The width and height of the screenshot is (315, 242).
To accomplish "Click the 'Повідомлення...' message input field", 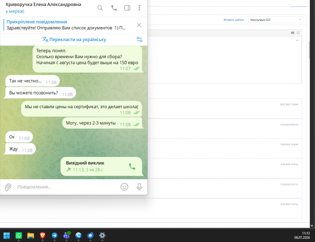I will tap(68, 187).
